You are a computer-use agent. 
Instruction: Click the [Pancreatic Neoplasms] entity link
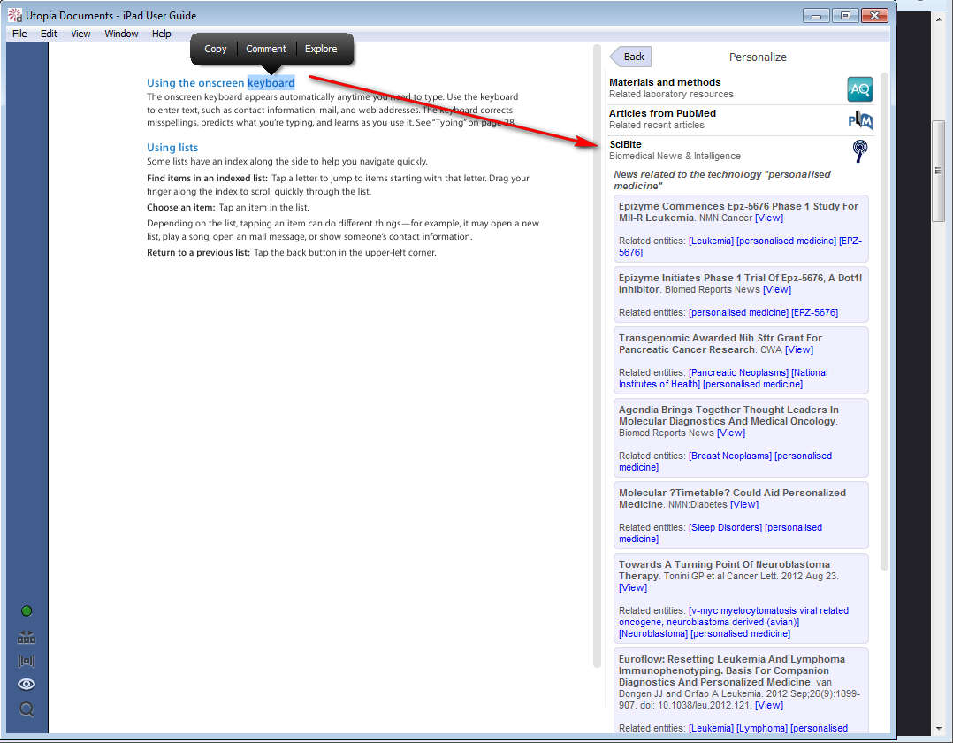[738, 372]
